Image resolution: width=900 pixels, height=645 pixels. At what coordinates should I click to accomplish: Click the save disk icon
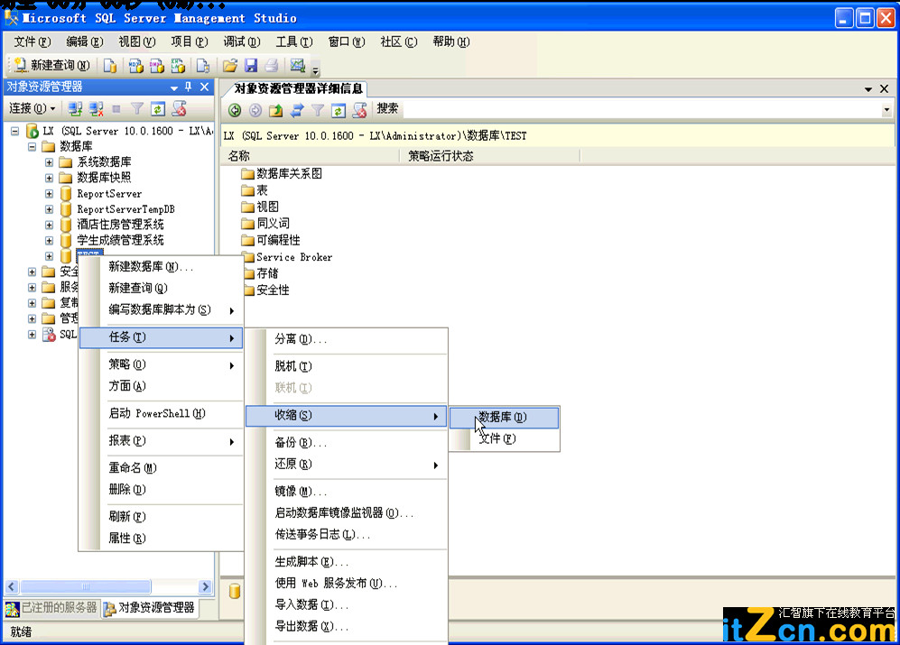coord(251,66)
